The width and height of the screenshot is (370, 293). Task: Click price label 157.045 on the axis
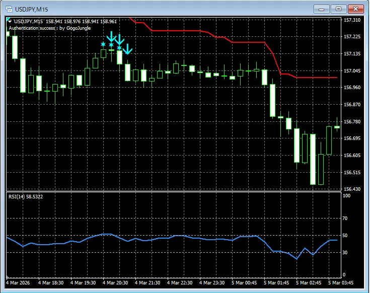(352, 71)
